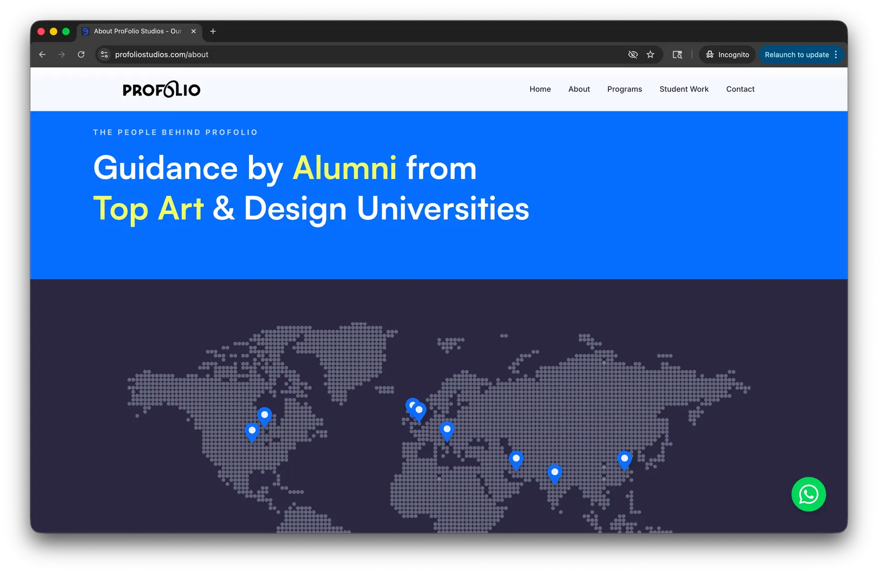Click the upper North America map pin
878x573 pixels.
click(264, 416)
